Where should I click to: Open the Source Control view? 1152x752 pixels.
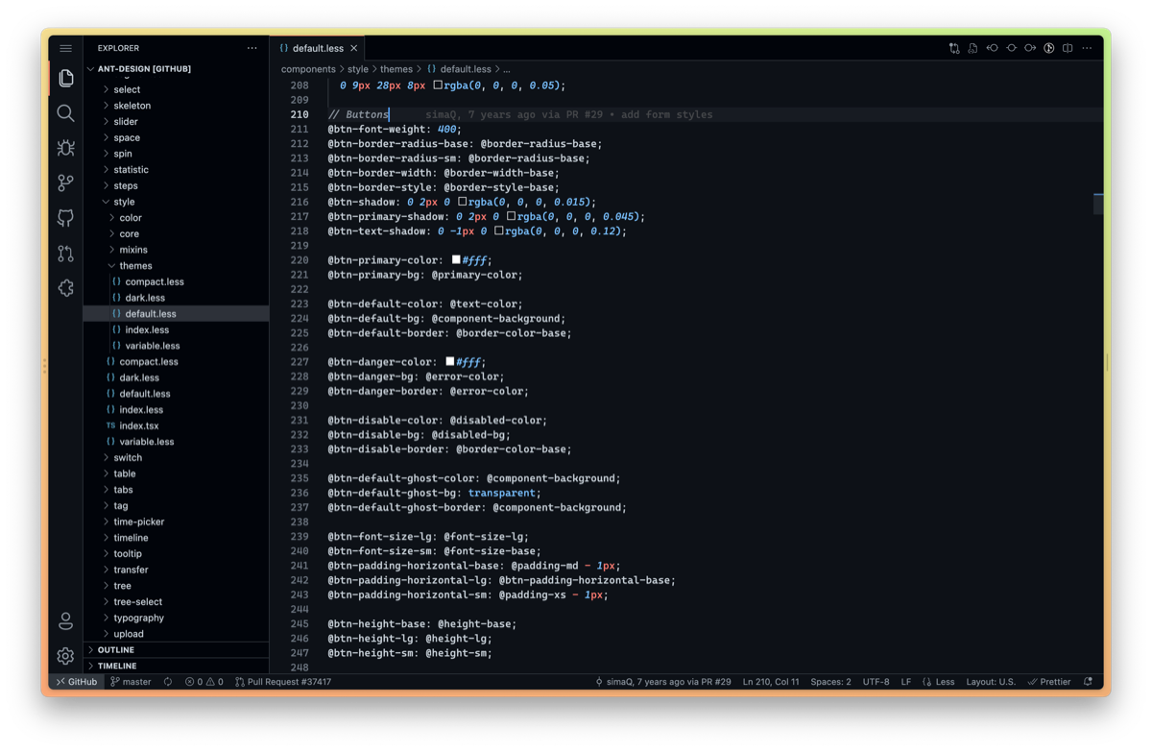(65, 182)
